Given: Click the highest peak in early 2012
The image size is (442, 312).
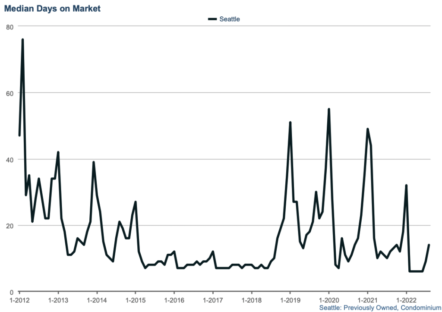Looking at the screenshot, I should [x=22, y=40].
